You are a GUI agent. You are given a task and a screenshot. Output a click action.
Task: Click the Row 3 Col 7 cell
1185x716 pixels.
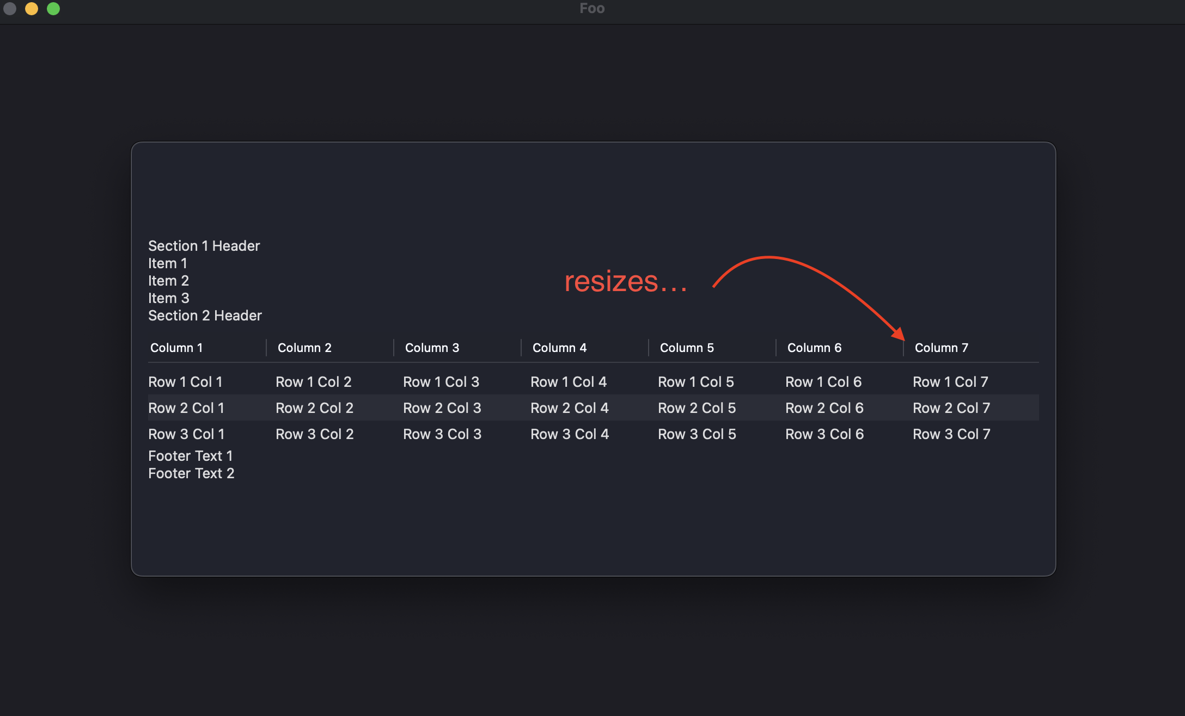coord(951,434)
